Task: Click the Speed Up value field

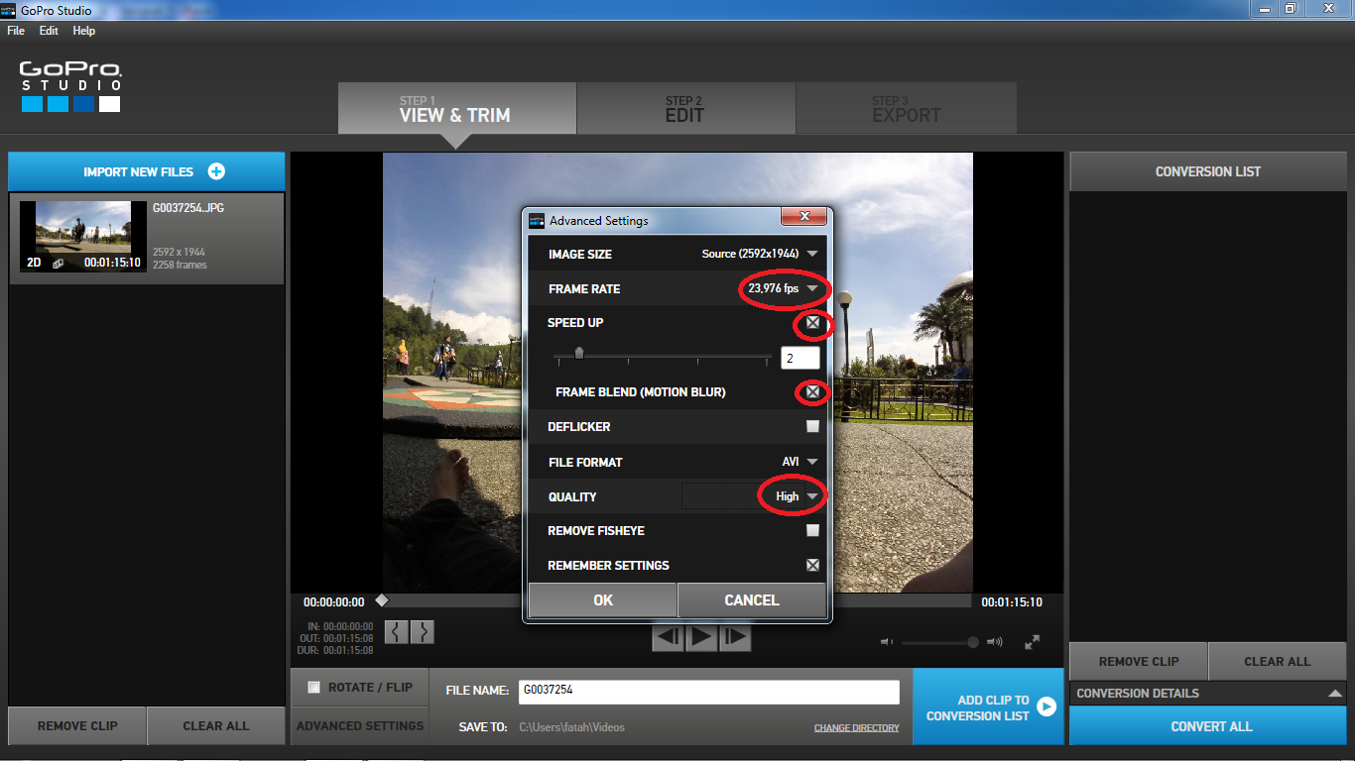Action: pos(801,358)
